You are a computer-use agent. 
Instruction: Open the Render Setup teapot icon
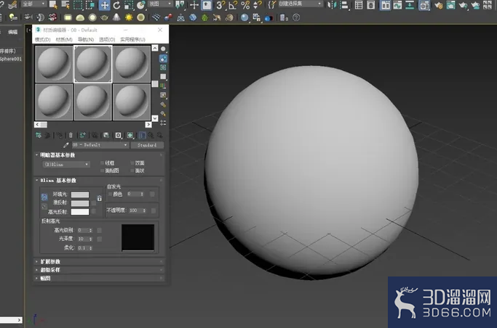click(x=438, y=5)
